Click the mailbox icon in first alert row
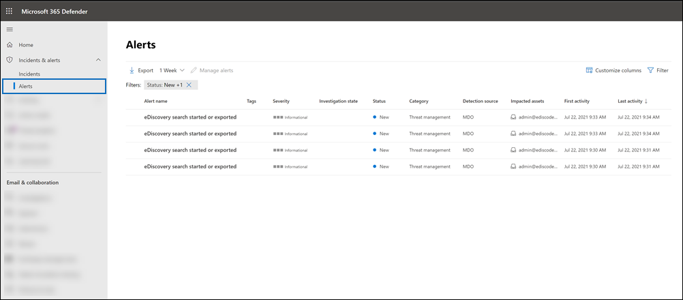 (514, 117)
